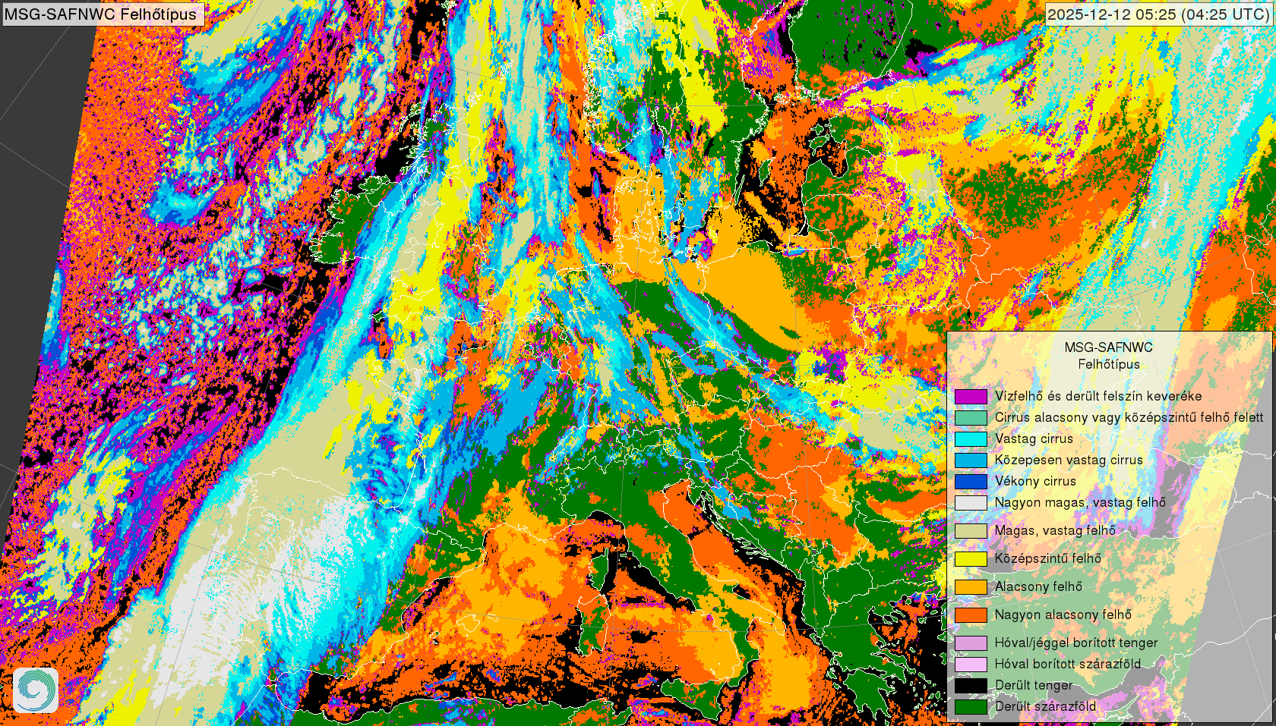Click the legend heading MSG-SAFNWC Felhőtípus
The image size is (1276, 726).
click(x=1108, y=356)
